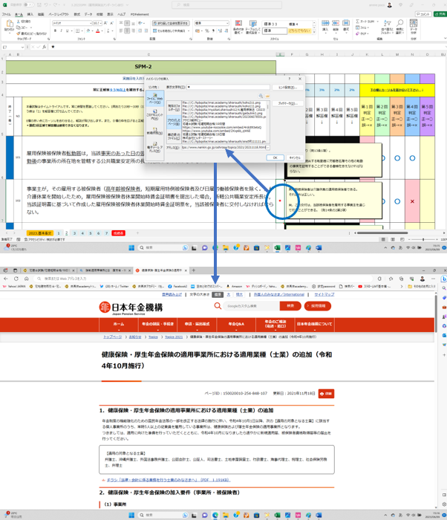Image resolution: width=447 pixels, height=520 pixels.
Task: Select Create New Document option in dialog
Action: tap(155, 131)
